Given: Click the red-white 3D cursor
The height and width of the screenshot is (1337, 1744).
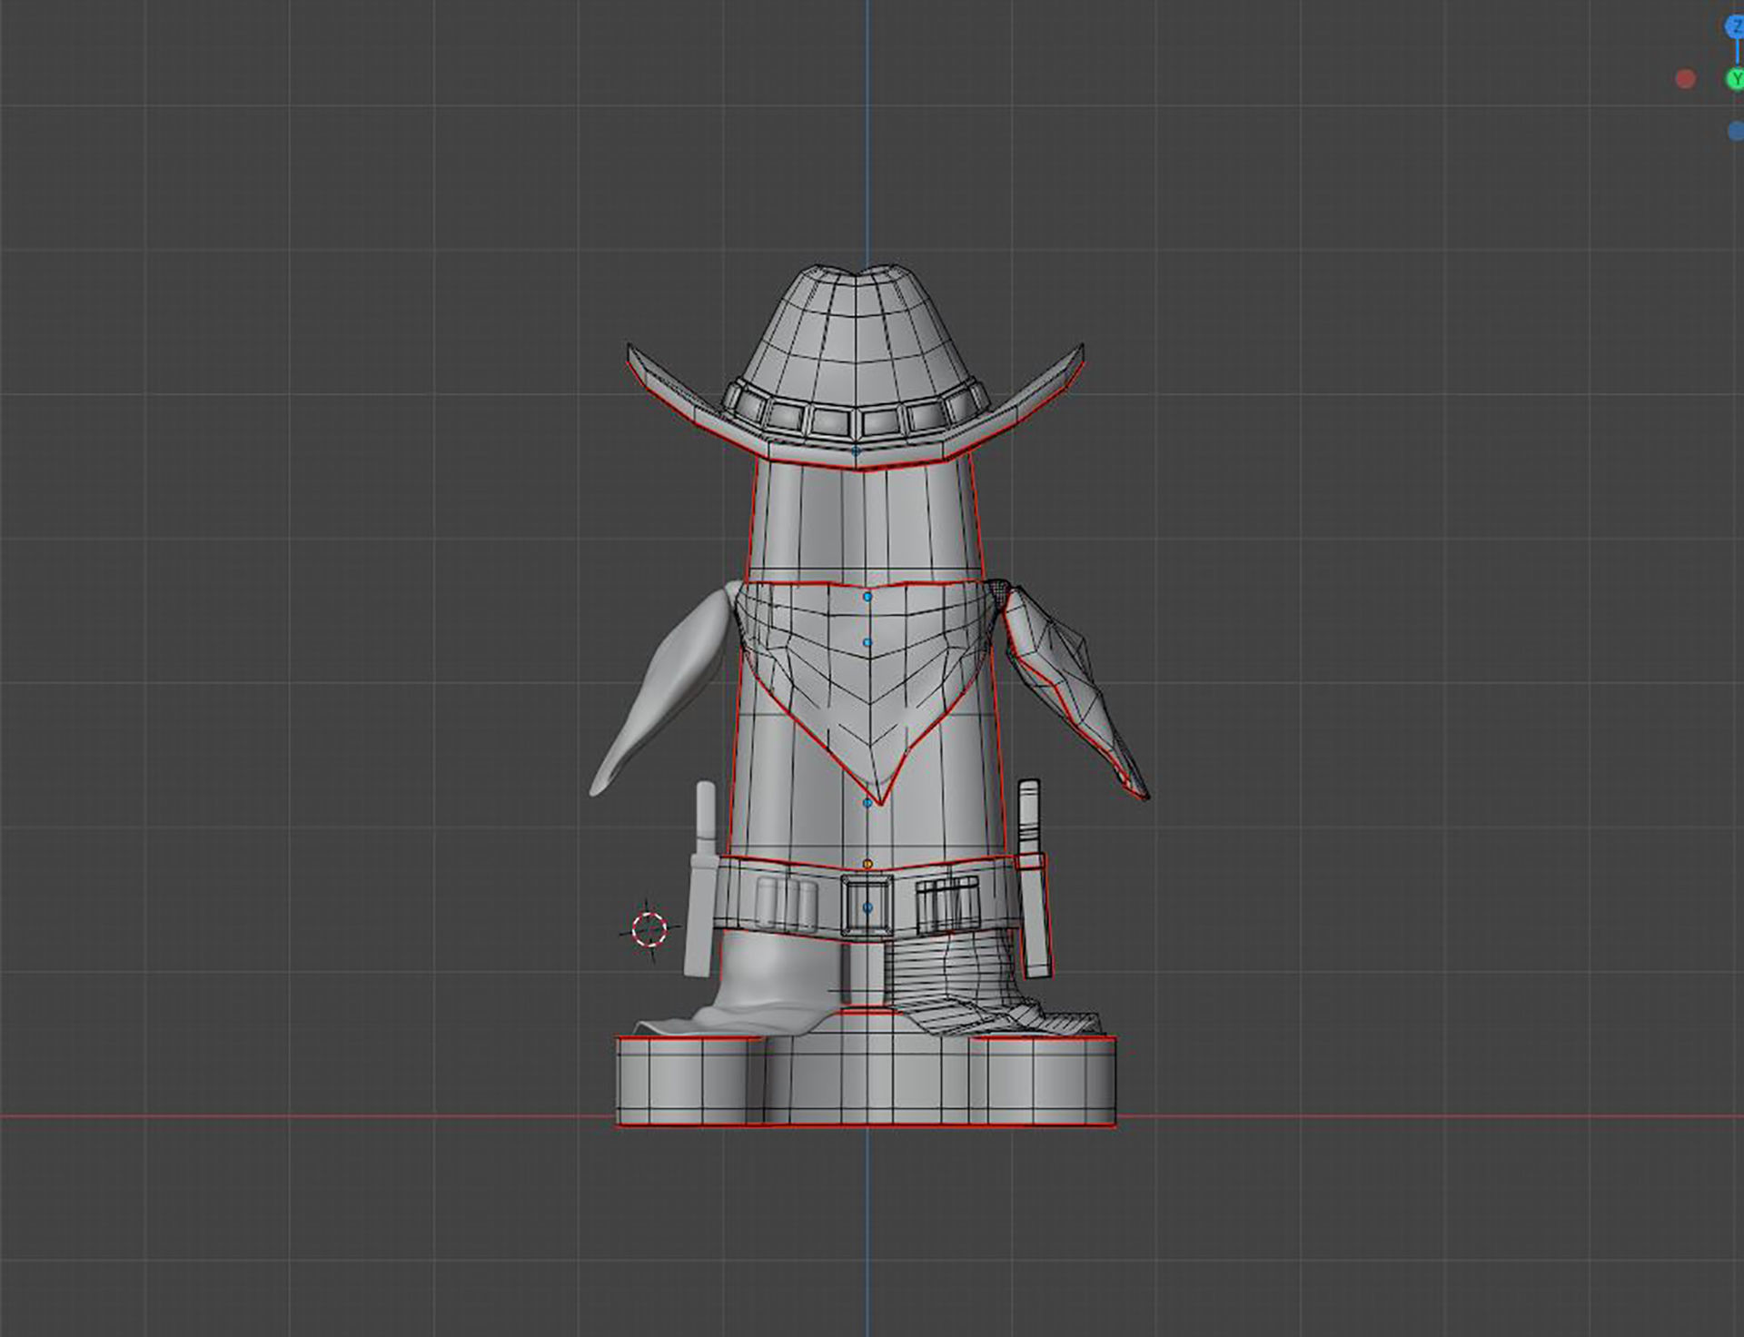Looking at the screenshot, I should point(649,929).
